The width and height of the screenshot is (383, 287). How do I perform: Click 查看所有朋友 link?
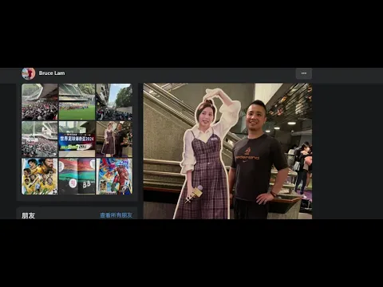coord(116,215)
